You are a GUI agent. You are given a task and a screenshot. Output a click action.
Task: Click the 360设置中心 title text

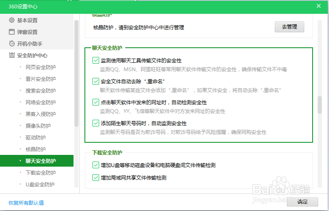click(23, 6)
